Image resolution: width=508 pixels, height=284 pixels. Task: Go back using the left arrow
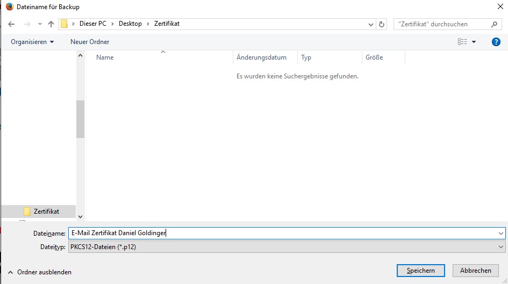pyautogui.click(x=11, y=24)
